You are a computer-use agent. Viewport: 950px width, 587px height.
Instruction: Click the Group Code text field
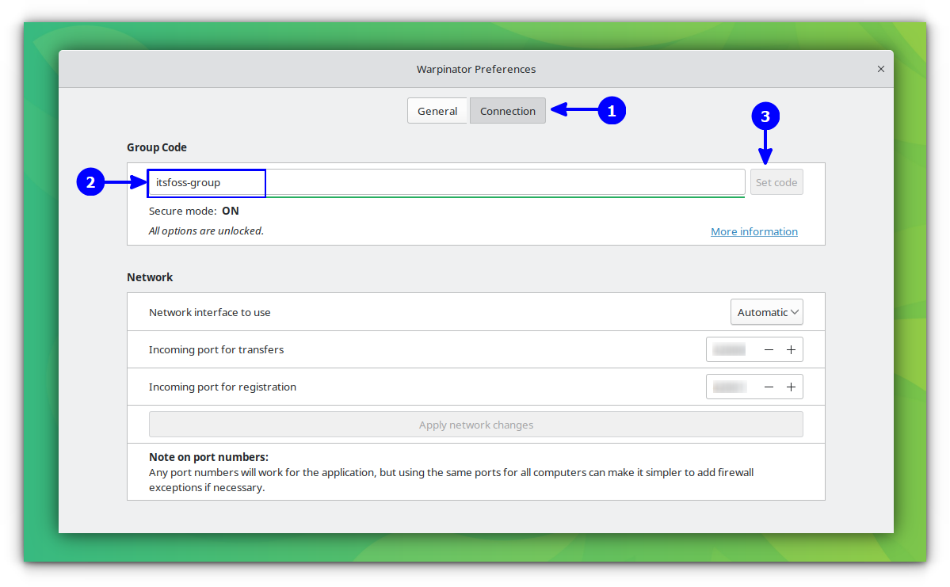[447, 182]
